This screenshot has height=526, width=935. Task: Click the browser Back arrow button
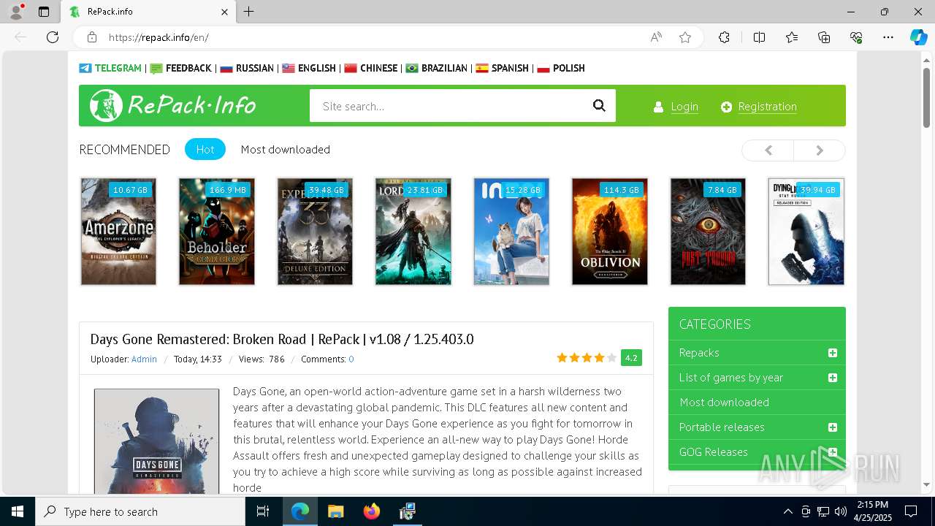20,37
